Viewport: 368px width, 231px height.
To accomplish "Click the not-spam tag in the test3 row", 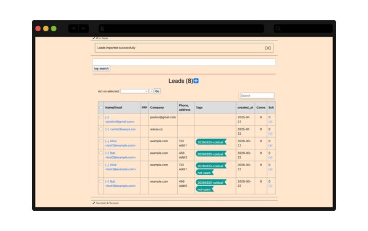I will (x=205, y=173).
